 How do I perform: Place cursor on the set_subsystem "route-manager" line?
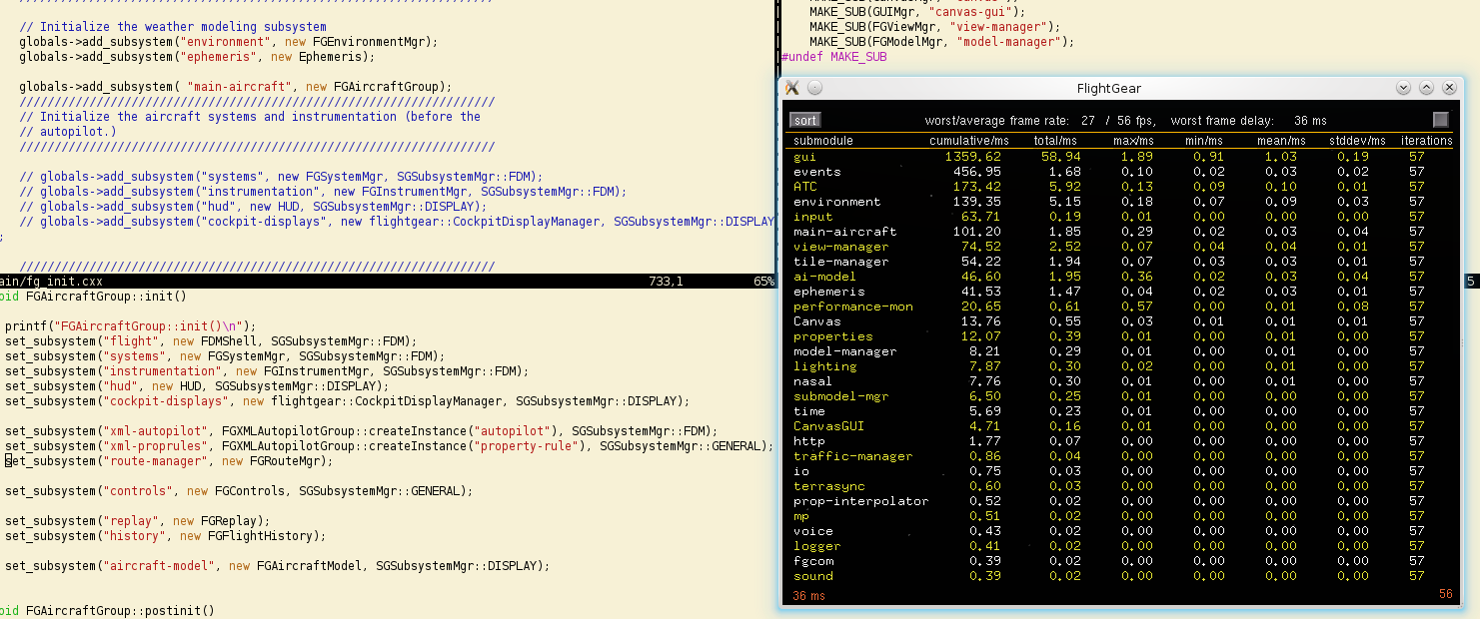click(x=169, y=461)
